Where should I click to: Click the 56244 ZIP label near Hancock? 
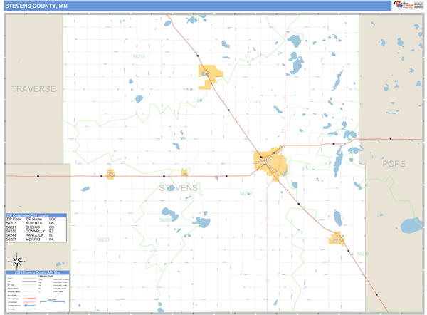(x=362, y=253)
